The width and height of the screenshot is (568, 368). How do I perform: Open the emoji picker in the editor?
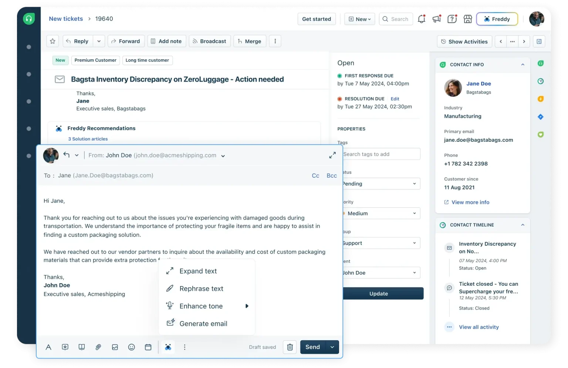click(131, 347)
